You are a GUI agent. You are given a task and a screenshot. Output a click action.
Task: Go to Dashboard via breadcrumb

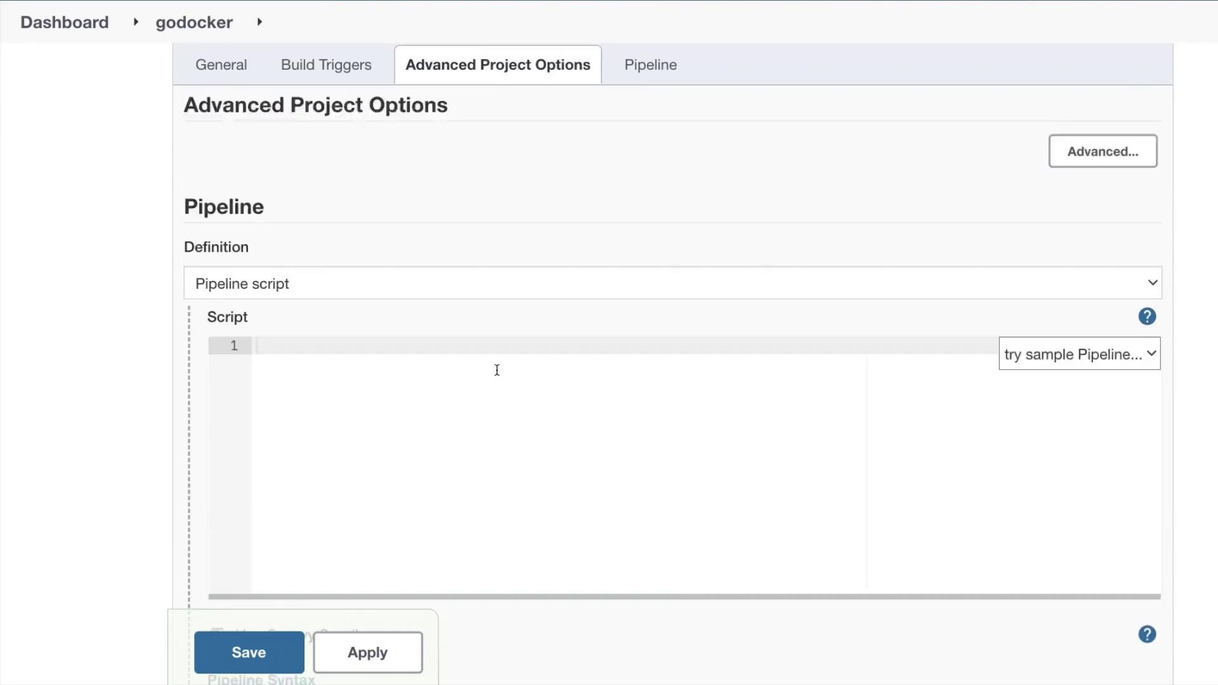[65, 22]
